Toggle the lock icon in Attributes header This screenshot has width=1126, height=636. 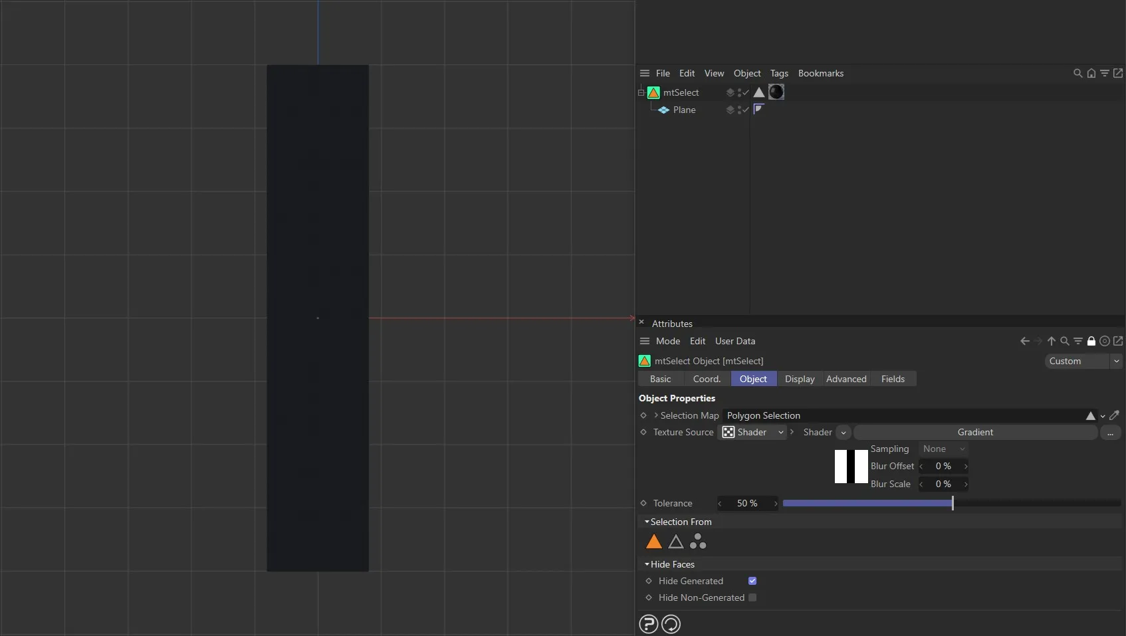pyautogui.click(x=1091, y=341)
